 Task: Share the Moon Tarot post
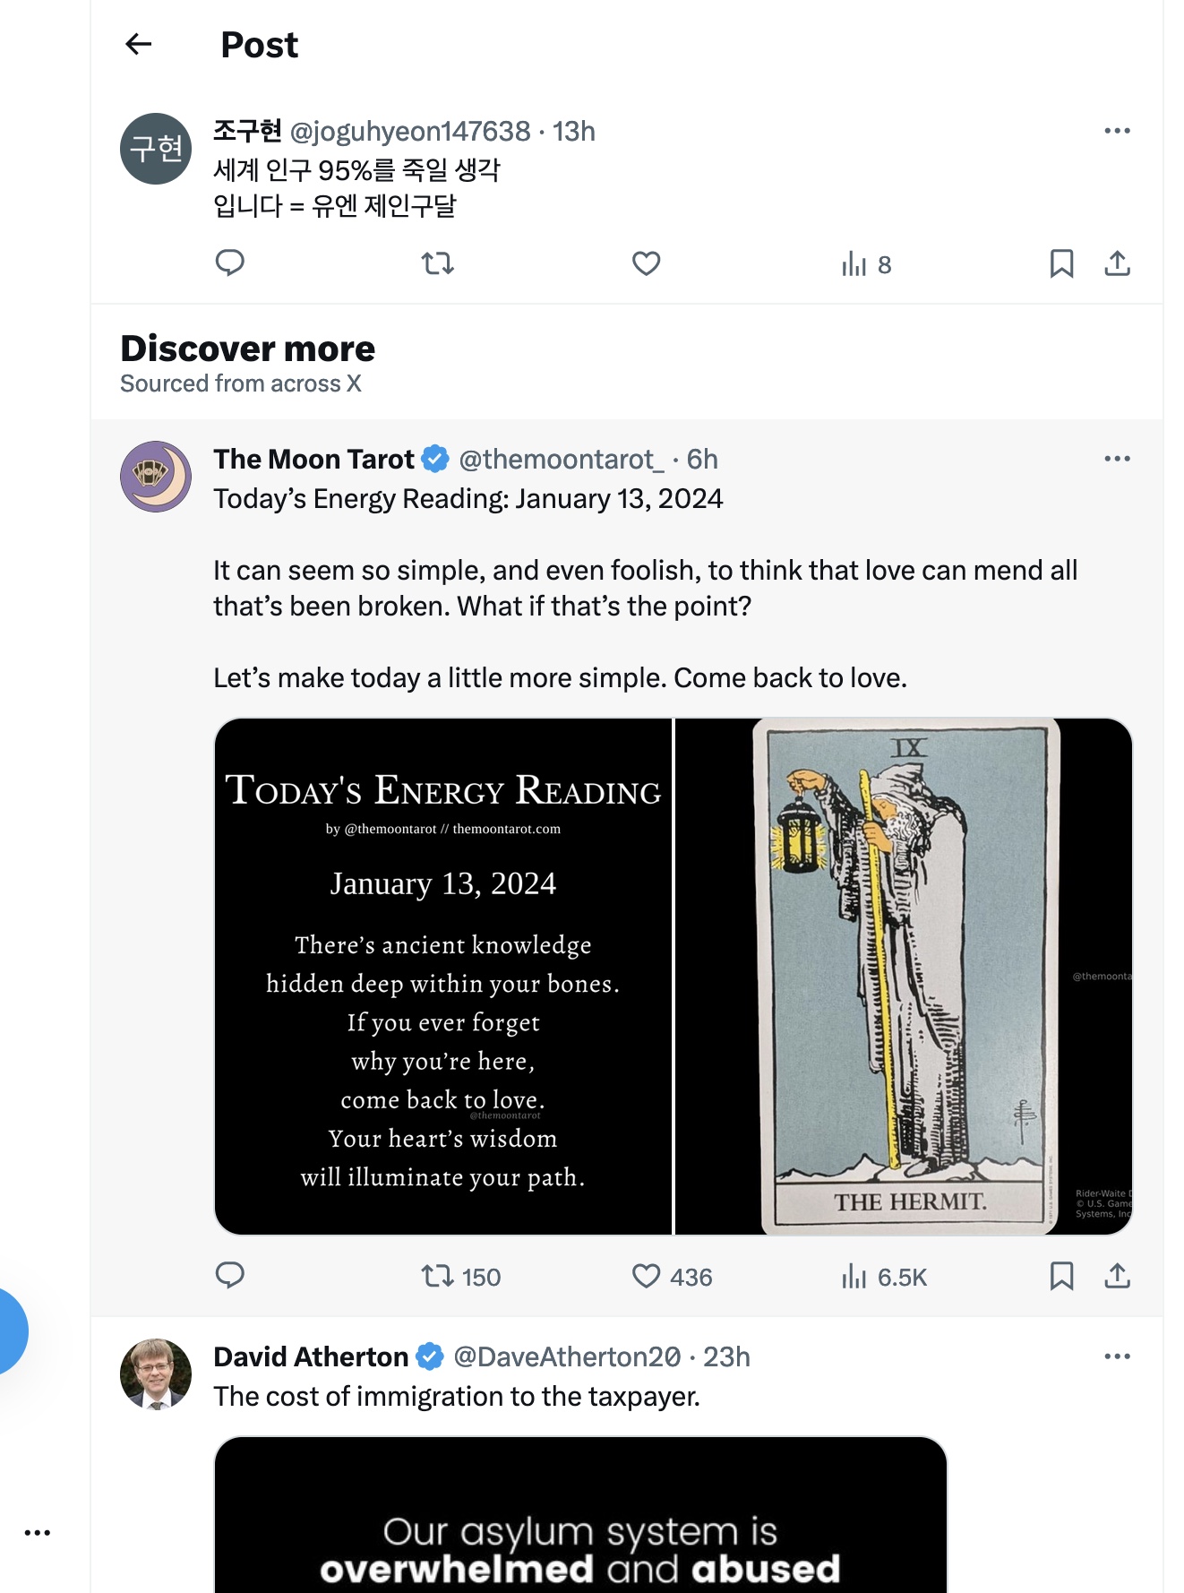[1117, 1276]
